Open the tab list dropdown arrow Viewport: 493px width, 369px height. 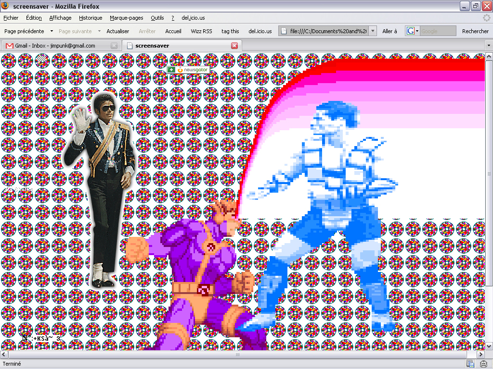tap(488, 46)
